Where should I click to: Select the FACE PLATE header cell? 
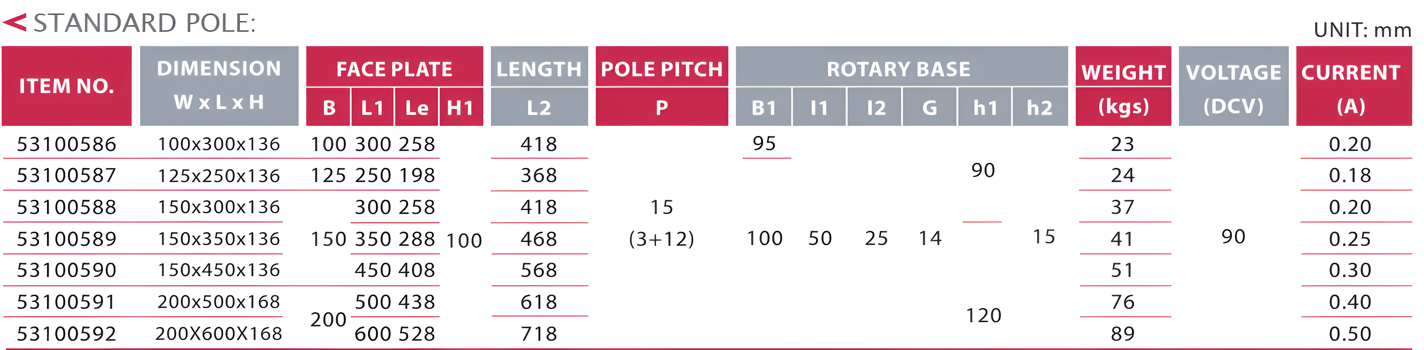click(x=394, y=69)
